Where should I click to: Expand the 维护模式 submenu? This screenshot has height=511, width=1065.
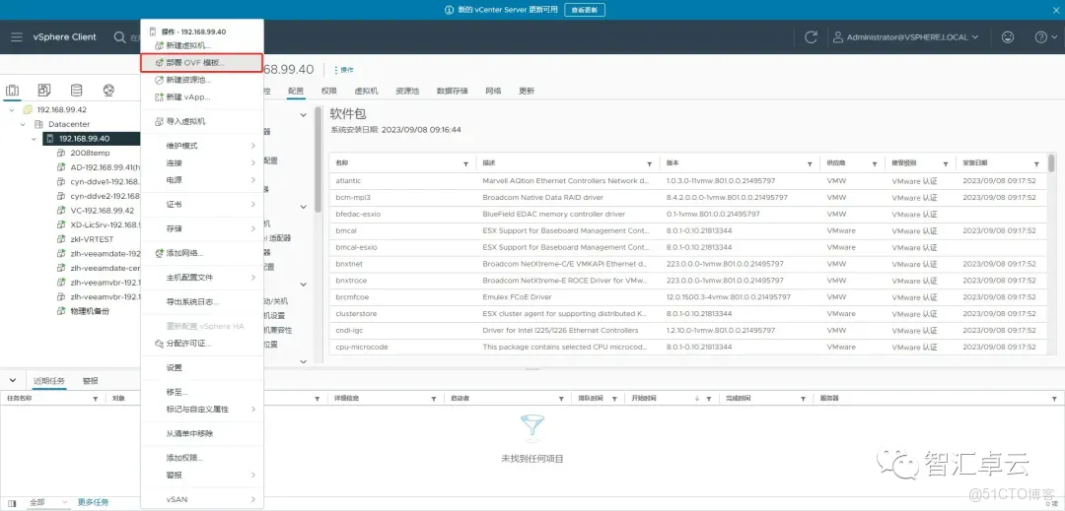[x=202, y=146]
